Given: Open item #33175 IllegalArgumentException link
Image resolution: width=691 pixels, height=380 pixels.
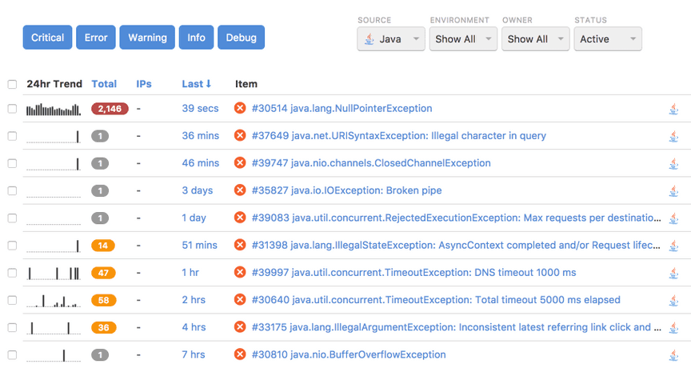Looking at the screenshot, I should coord(456,327).
